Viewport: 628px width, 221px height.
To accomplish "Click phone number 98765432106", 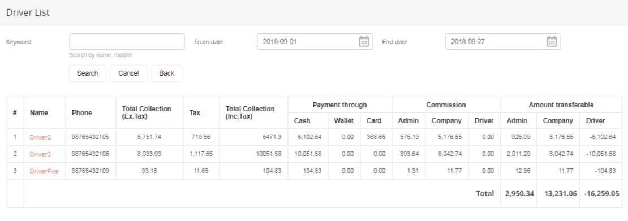I will pyautogui.click(x=91, y=154).
